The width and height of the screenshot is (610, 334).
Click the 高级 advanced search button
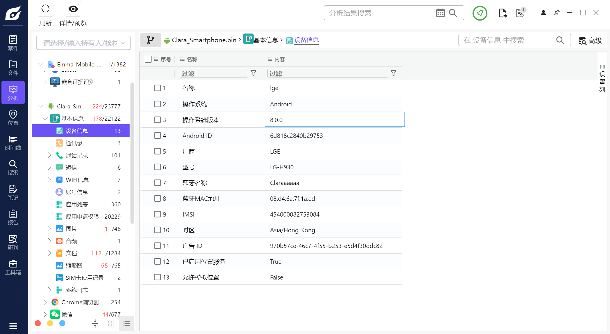click(x=590, y=41)
